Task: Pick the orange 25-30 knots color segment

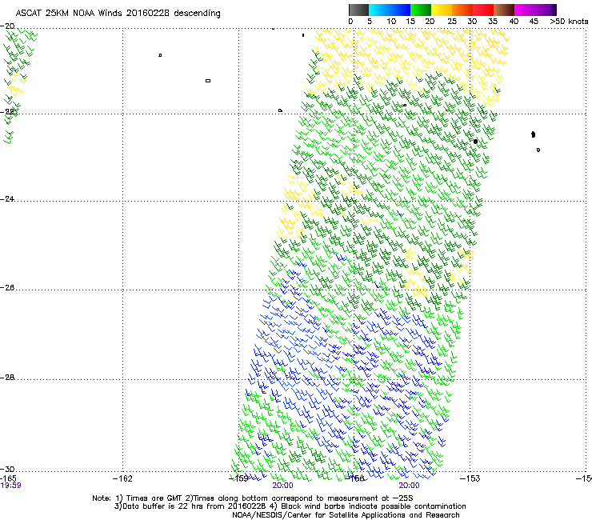Action: click(462, 10)
